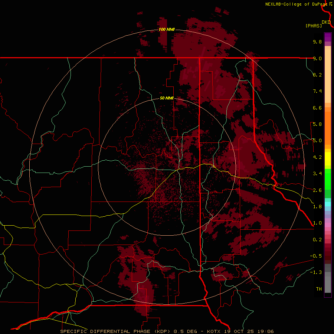Click the orange segment of the color bar

[x=328, y=128]
